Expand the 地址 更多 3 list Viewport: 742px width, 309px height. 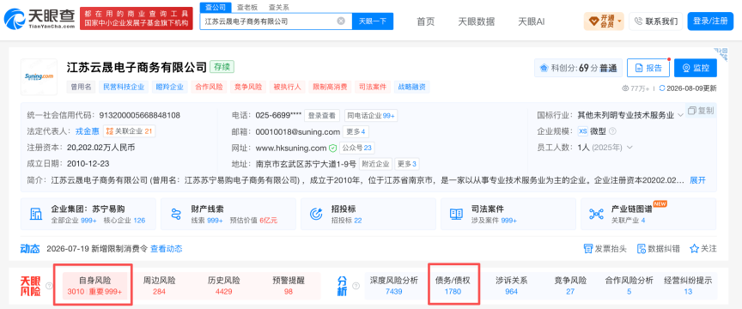(407, 164)
